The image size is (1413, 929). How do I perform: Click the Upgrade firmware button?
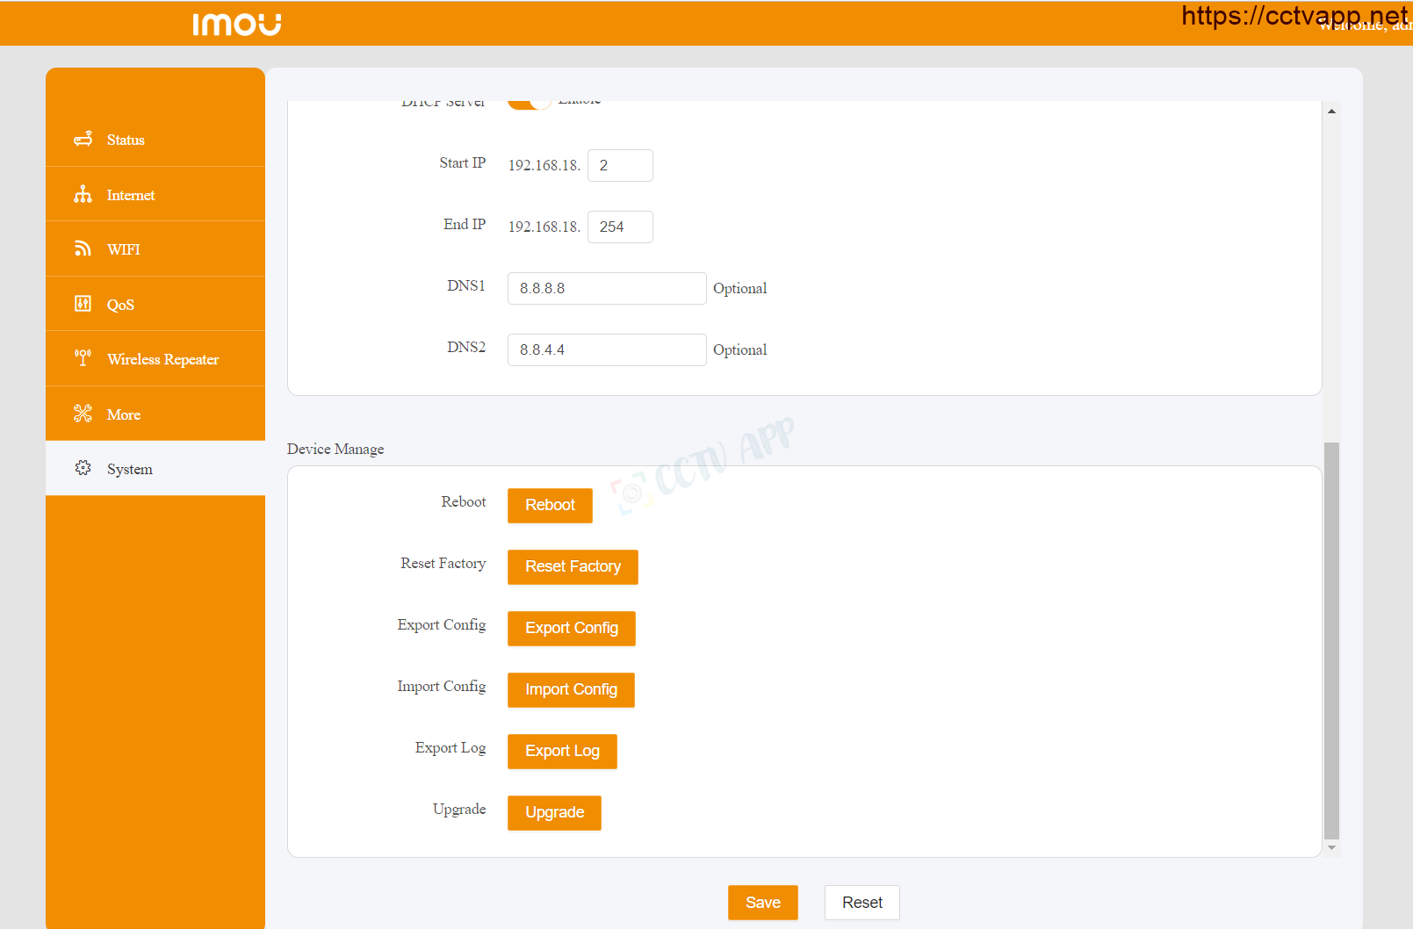[x=554, y=813]
